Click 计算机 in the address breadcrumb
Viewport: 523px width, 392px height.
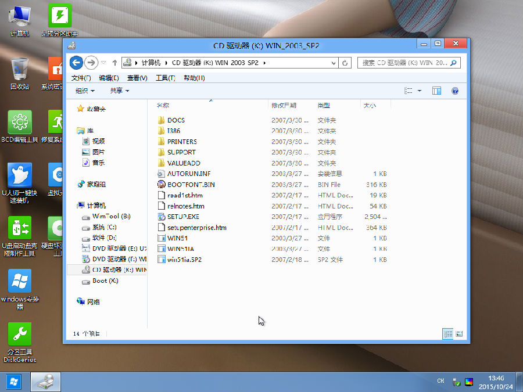[151, 63]
